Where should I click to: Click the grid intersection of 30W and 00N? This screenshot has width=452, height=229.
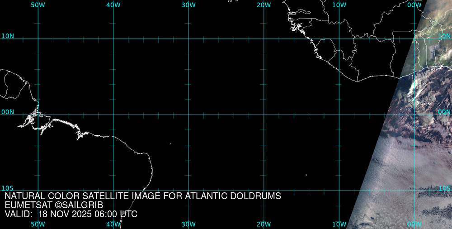click(x=188, y=114)
